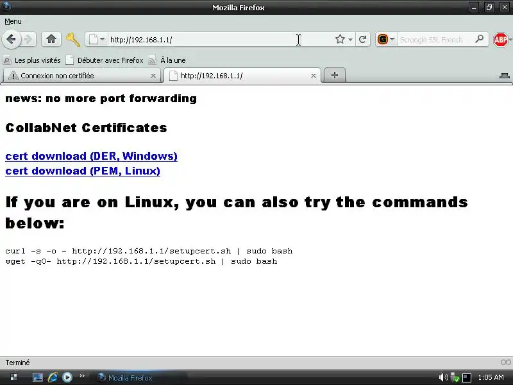Open the Les plus visités bookmark
The height and width of the screenshot is (385, 513).
pos(32,60)
